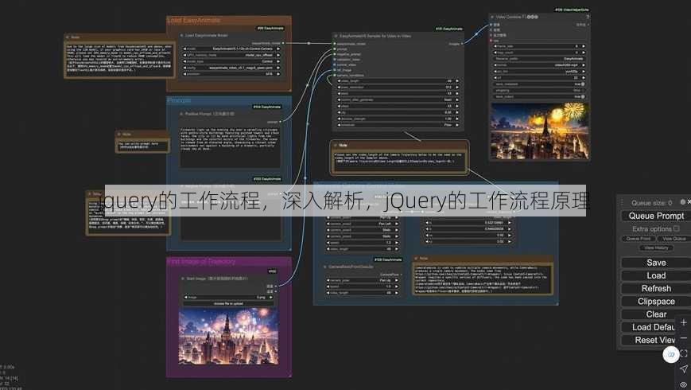
Task: Click the round floating chat icon
Action: [671, 354]
